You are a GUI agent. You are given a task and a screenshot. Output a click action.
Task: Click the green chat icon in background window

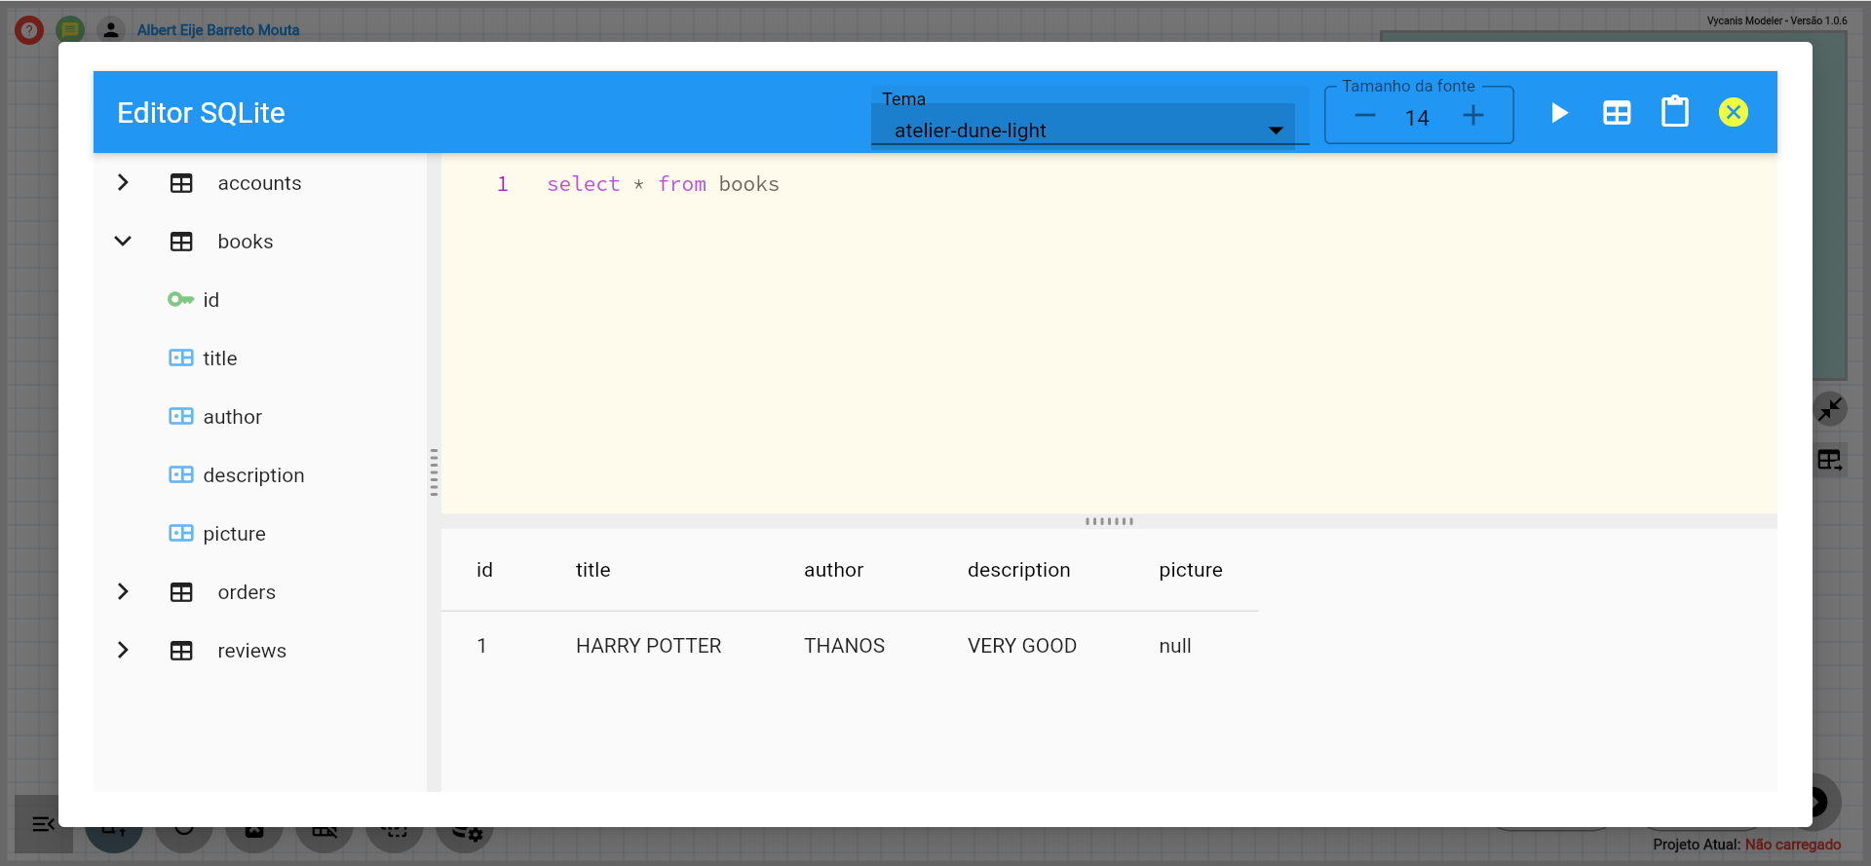click(70, 30)
